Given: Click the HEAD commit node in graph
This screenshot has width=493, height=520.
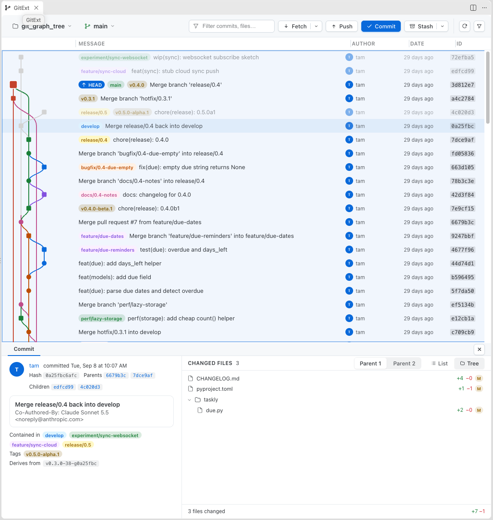Looking at the screenshot, I should 13,85.
